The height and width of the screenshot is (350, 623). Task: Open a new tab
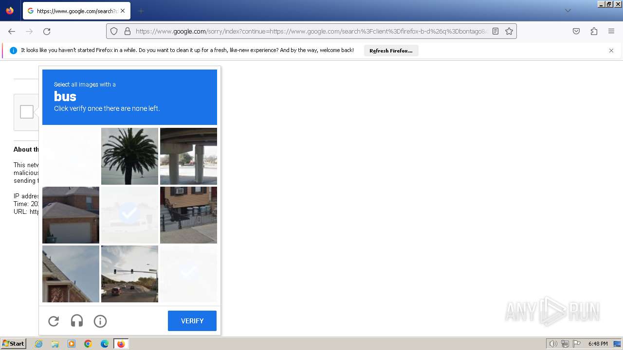tap(141, 11)
